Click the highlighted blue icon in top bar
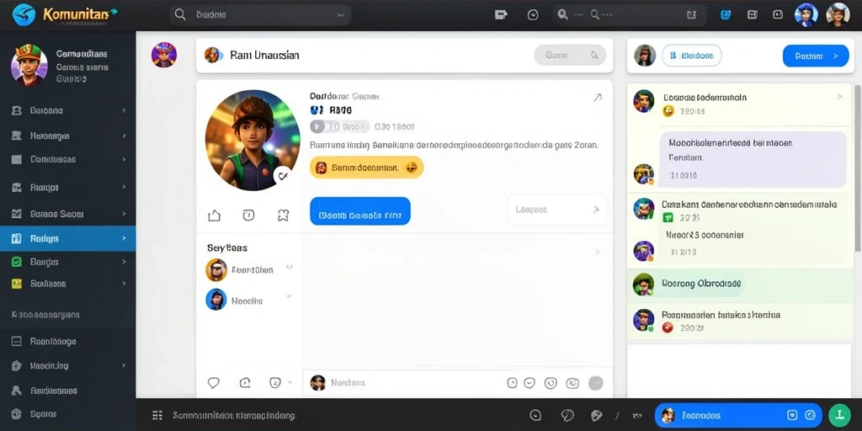Screen dimensions: 862x431 click(x=726, y=15)
